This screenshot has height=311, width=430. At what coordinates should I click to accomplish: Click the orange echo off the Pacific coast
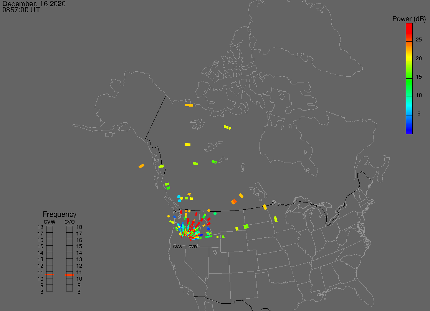[142, 166]
